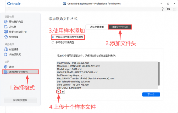The width and height of the screenshot is (178, 113).
Task: Open the apps grid icon
Action: (174, 9)
